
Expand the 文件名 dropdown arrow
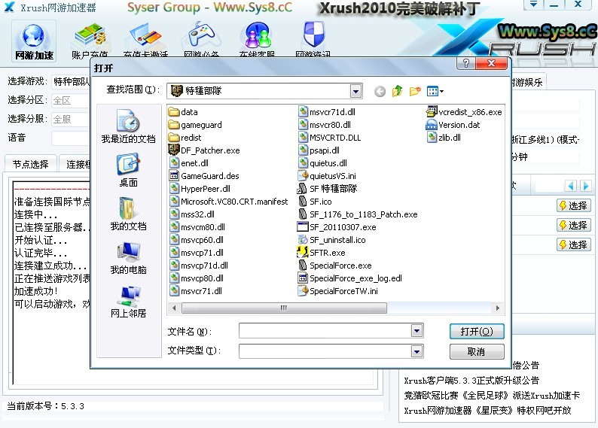coord(416,331)
